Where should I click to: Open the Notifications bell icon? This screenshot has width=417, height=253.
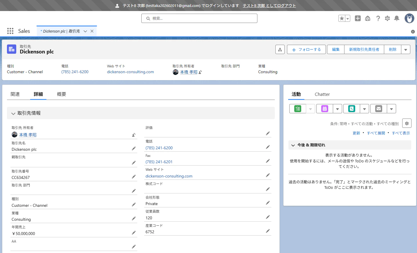pyautogui.click(x=397, y=18)
